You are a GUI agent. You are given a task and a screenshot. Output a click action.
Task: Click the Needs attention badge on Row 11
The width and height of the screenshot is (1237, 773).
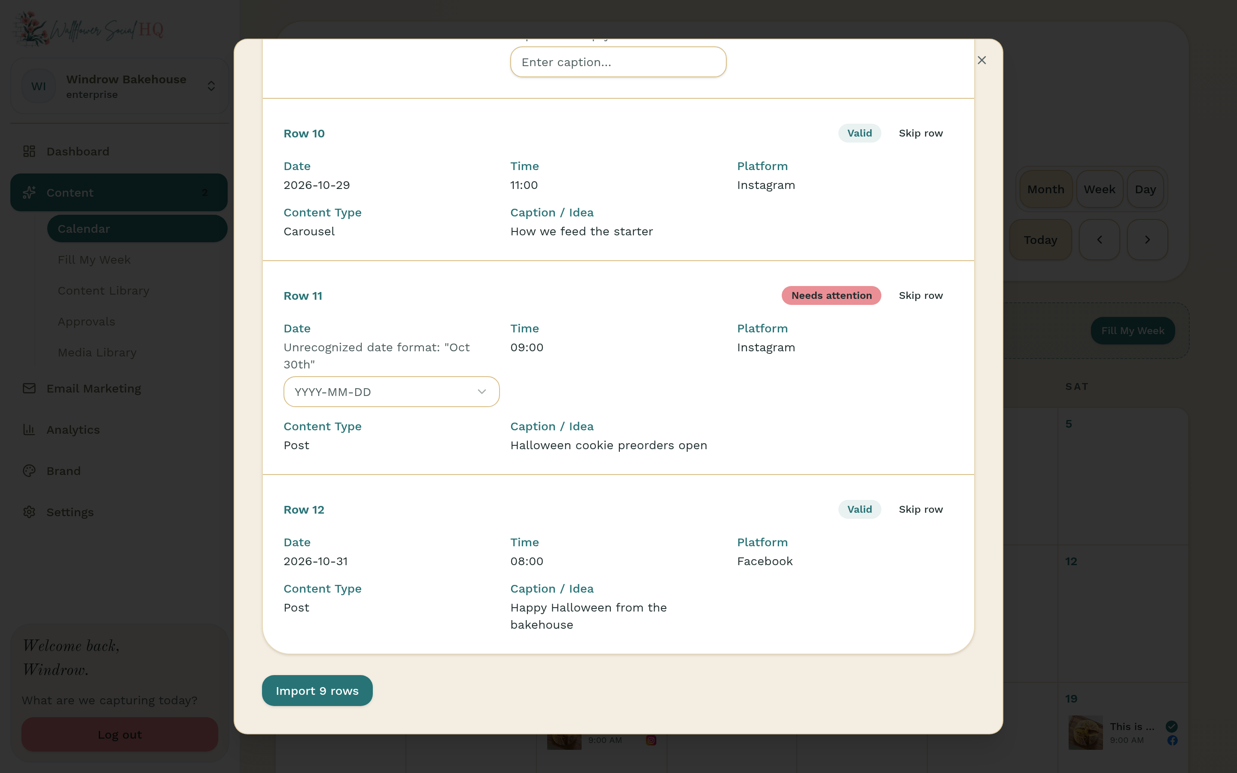[x=831, y=295]
